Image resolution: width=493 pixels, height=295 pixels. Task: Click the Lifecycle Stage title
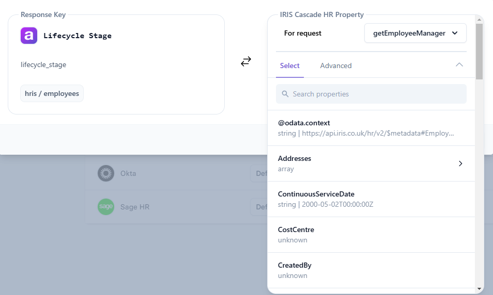click(78, 36)
